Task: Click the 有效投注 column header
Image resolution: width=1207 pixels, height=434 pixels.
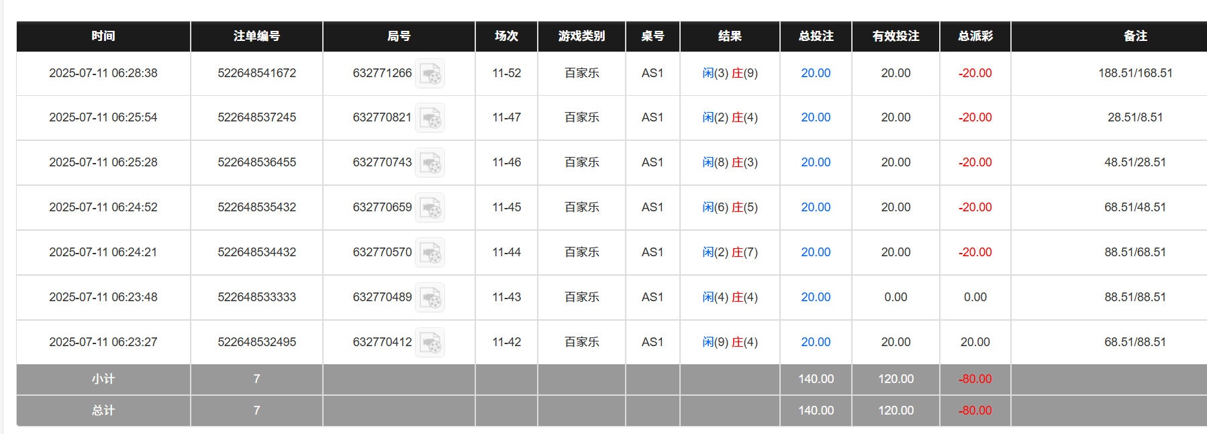Action: [896, 36]
